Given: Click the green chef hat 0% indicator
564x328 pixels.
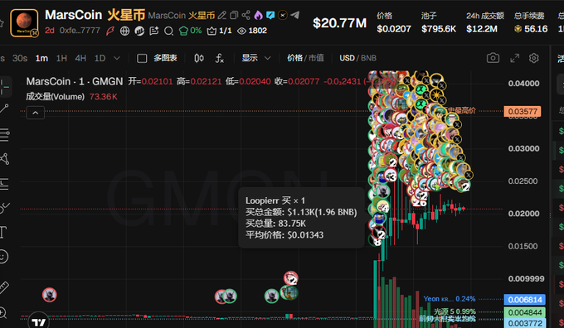Looking at the screenshot, I should coord(190,31).
